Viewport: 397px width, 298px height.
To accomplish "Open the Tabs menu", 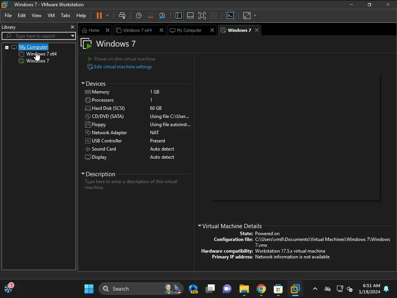I will point(65,16).
